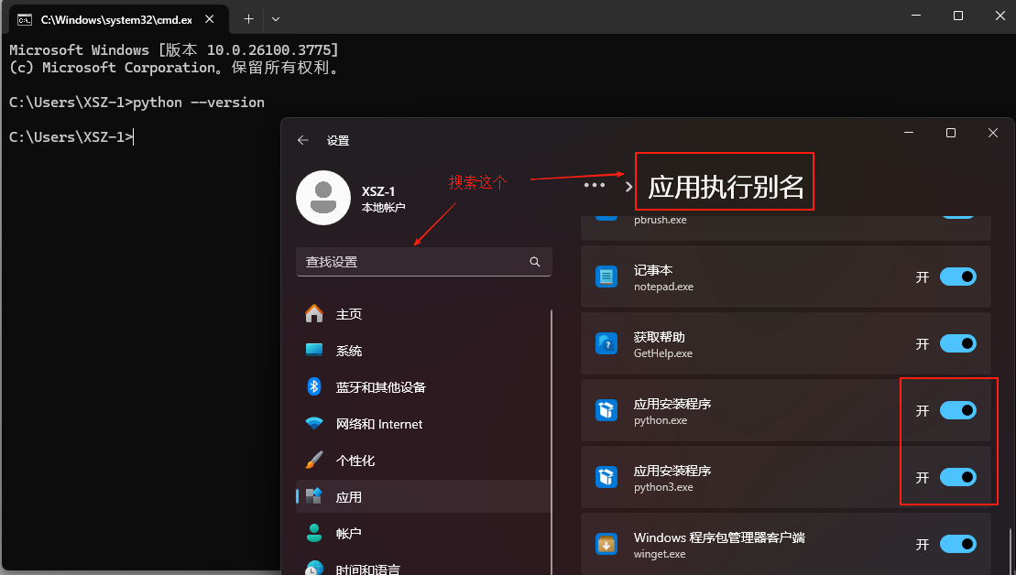Select the 系统 system category
Viewport: 1016px width, 575px height.
(348, 351)
